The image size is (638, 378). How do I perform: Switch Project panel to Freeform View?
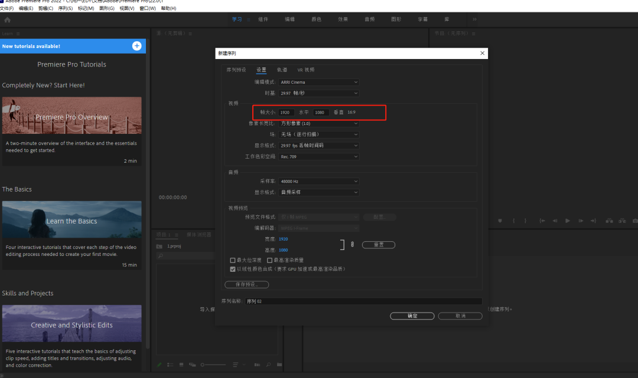(193, 364)
